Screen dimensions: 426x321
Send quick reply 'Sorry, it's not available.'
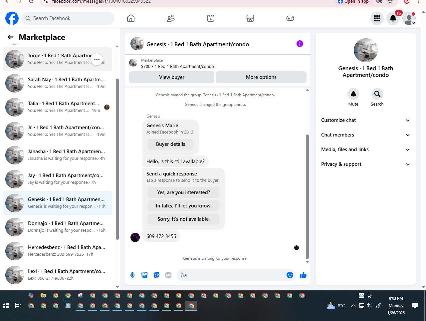coord(184,219)
